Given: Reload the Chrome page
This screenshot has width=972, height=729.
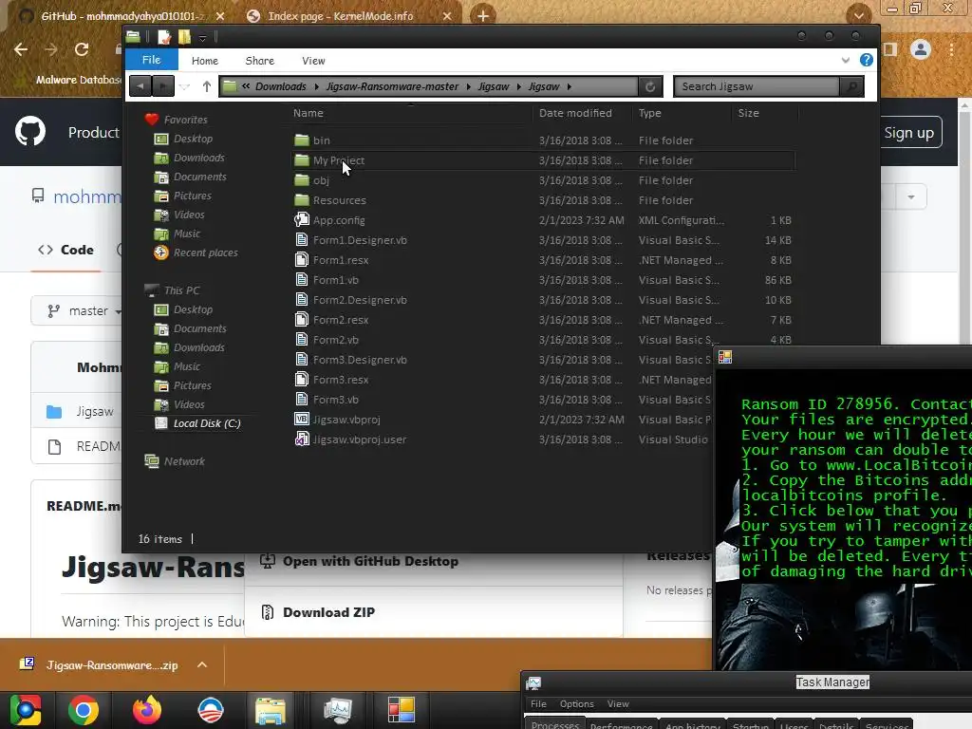Looking at the screenshot, I should [x=82, y=49].
